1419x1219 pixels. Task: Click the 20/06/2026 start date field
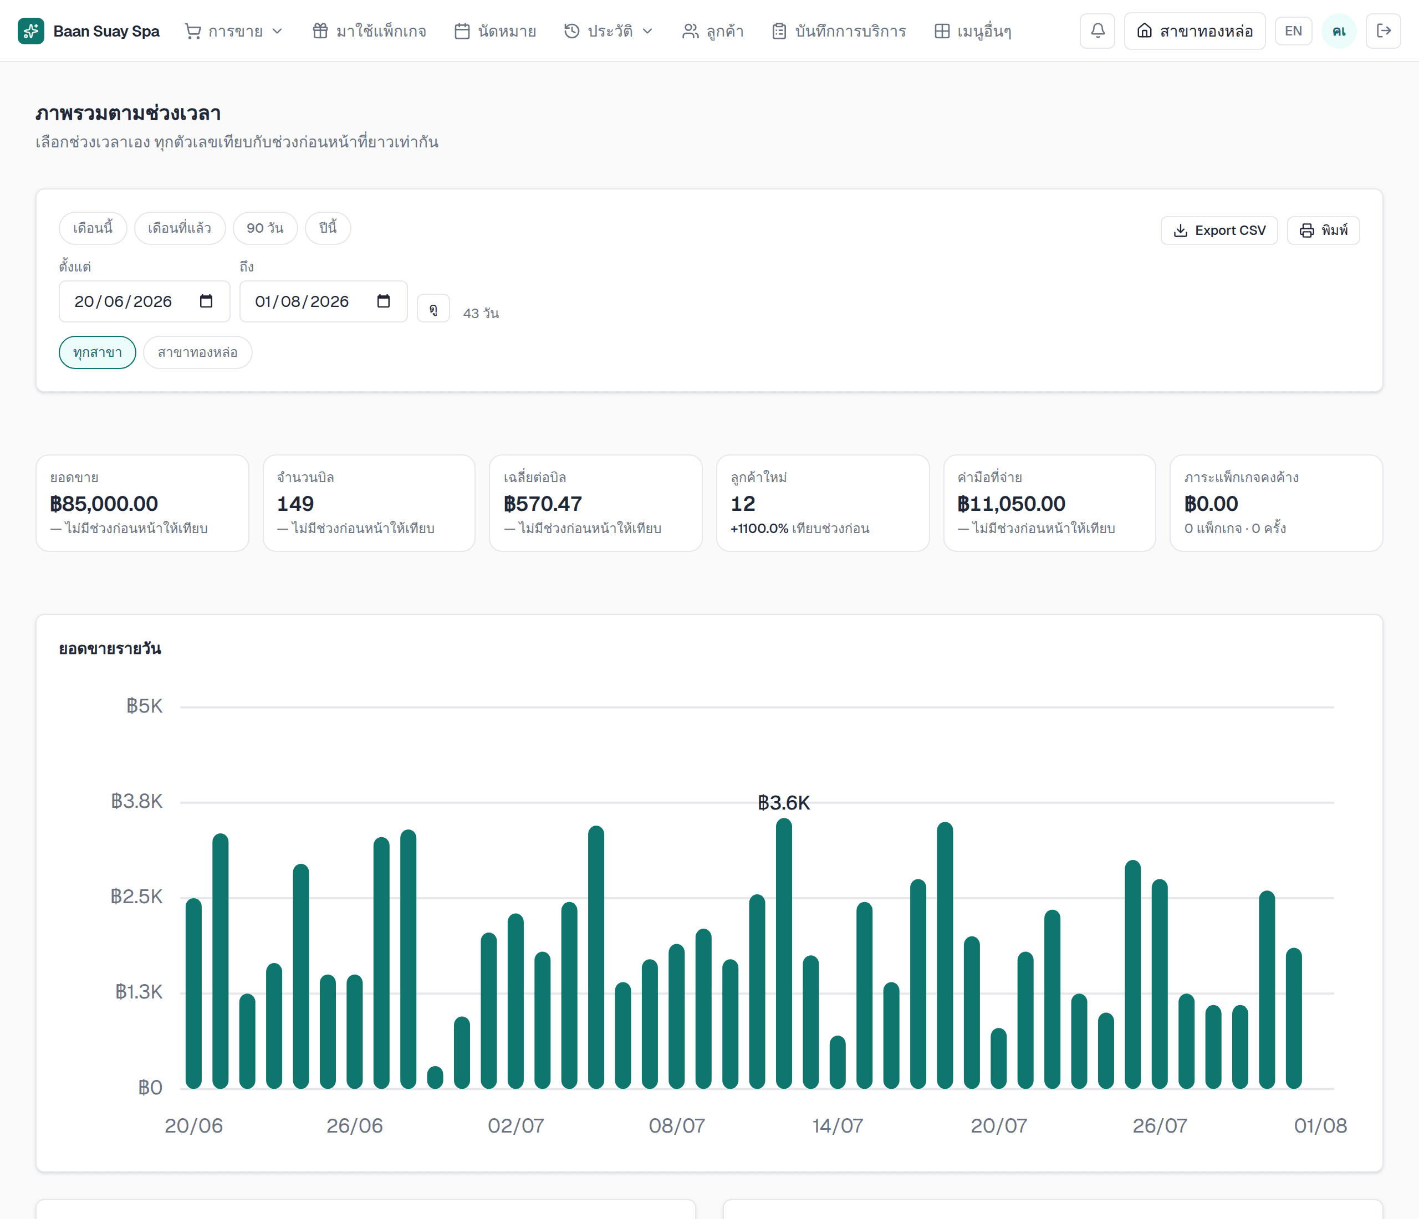tap(144, 301)
